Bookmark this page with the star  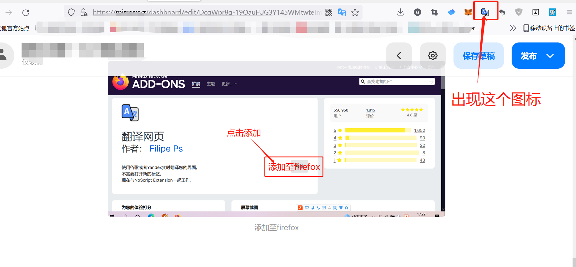coord(355,12)
